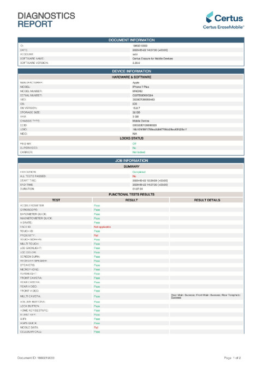The width and height of the screenshot is (262, 370).
Task: Click the Document ID footer text
Action: (x=36, y=357)
